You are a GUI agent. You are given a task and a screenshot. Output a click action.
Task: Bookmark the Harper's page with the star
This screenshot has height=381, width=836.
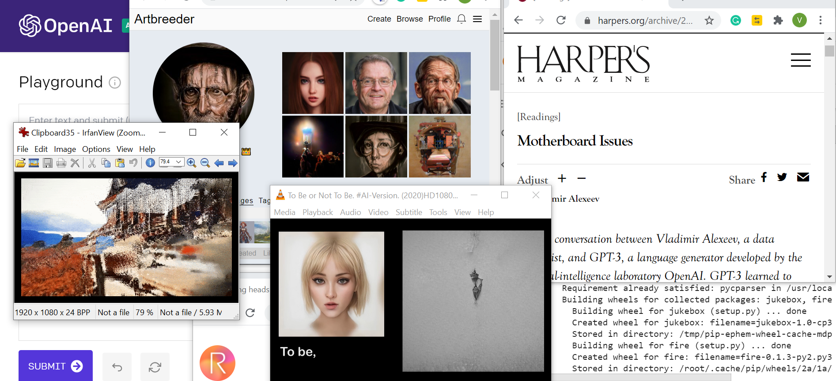coord(709,20)
